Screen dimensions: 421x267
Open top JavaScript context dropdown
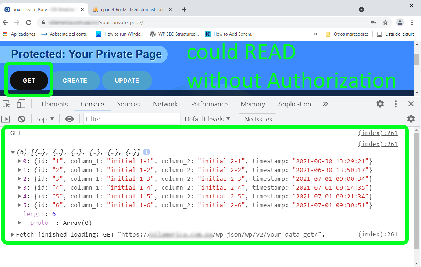(45, 119)
